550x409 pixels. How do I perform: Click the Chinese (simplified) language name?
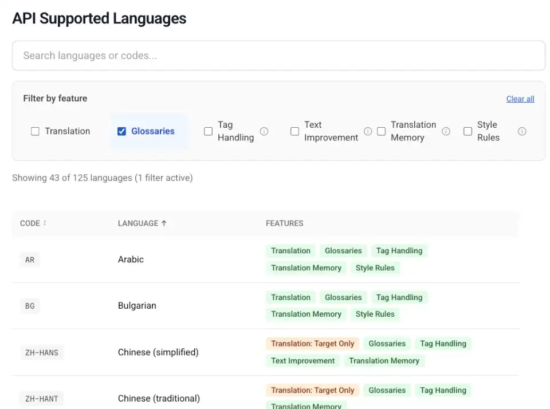click(x=158, y=352)
